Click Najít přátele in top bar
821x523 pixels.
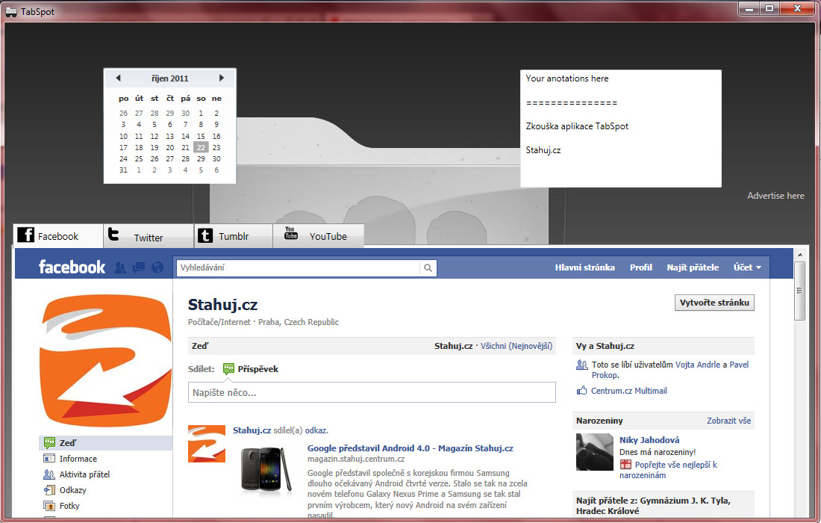pos(693,267)
